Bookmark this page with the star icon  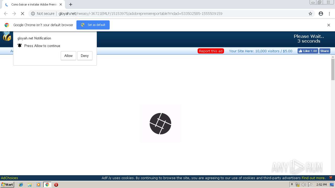click(x=310, y=14)
